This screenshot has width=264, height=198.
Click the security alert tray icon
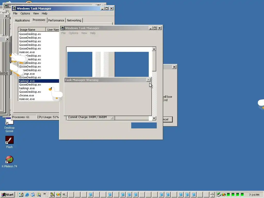pyautogui.click(x=224, y=195)
